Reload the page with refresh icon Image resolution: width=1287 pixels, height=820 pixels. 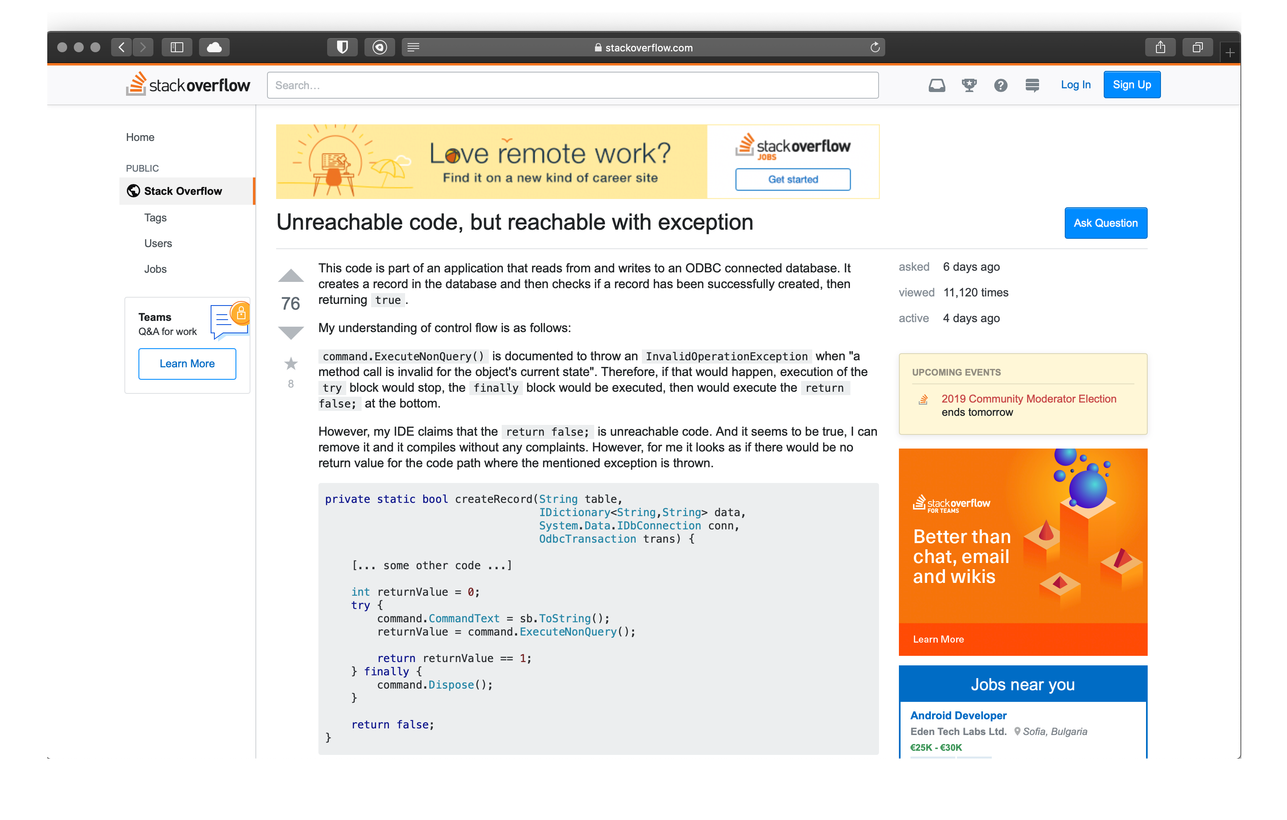(x=875, y=48)
